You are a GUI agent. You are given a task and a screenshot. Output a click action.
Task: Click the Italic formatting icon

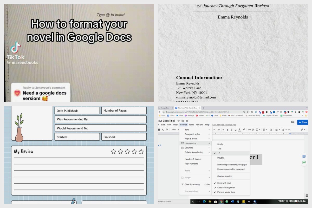(231, 129)
